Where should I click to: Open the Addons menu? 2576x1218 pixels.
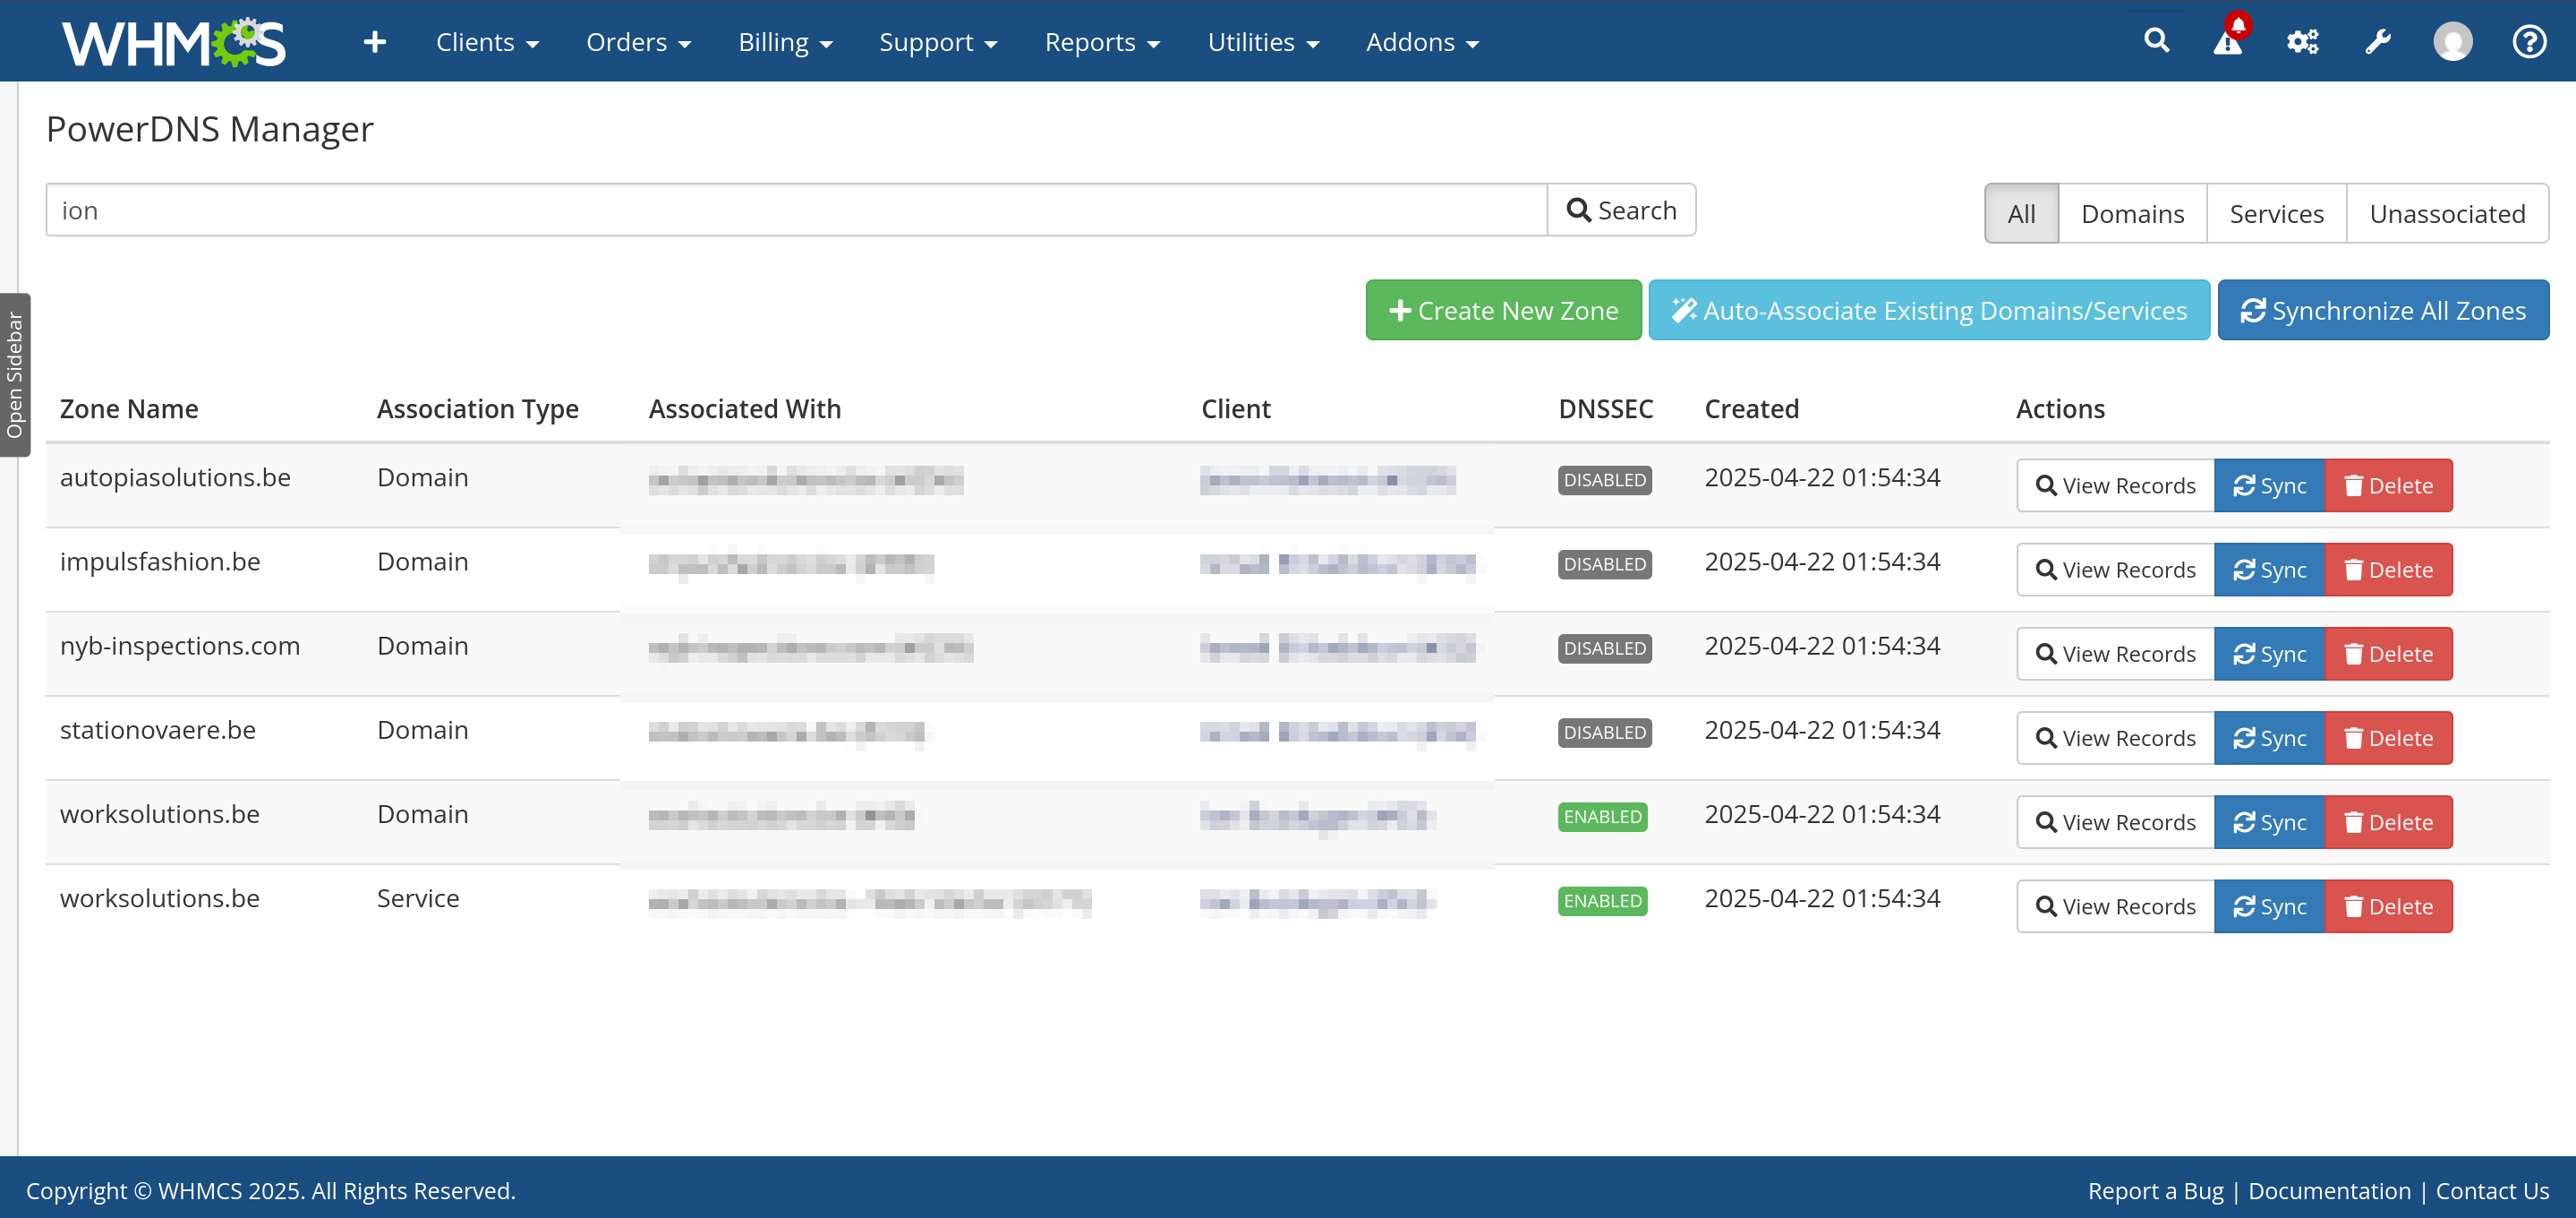1422,42
